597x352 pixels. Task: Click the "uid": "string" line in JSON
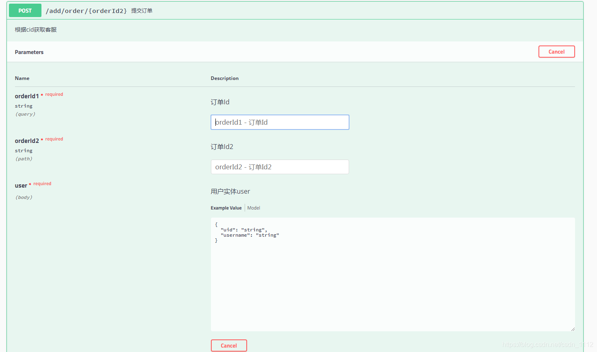coord(244,230)
